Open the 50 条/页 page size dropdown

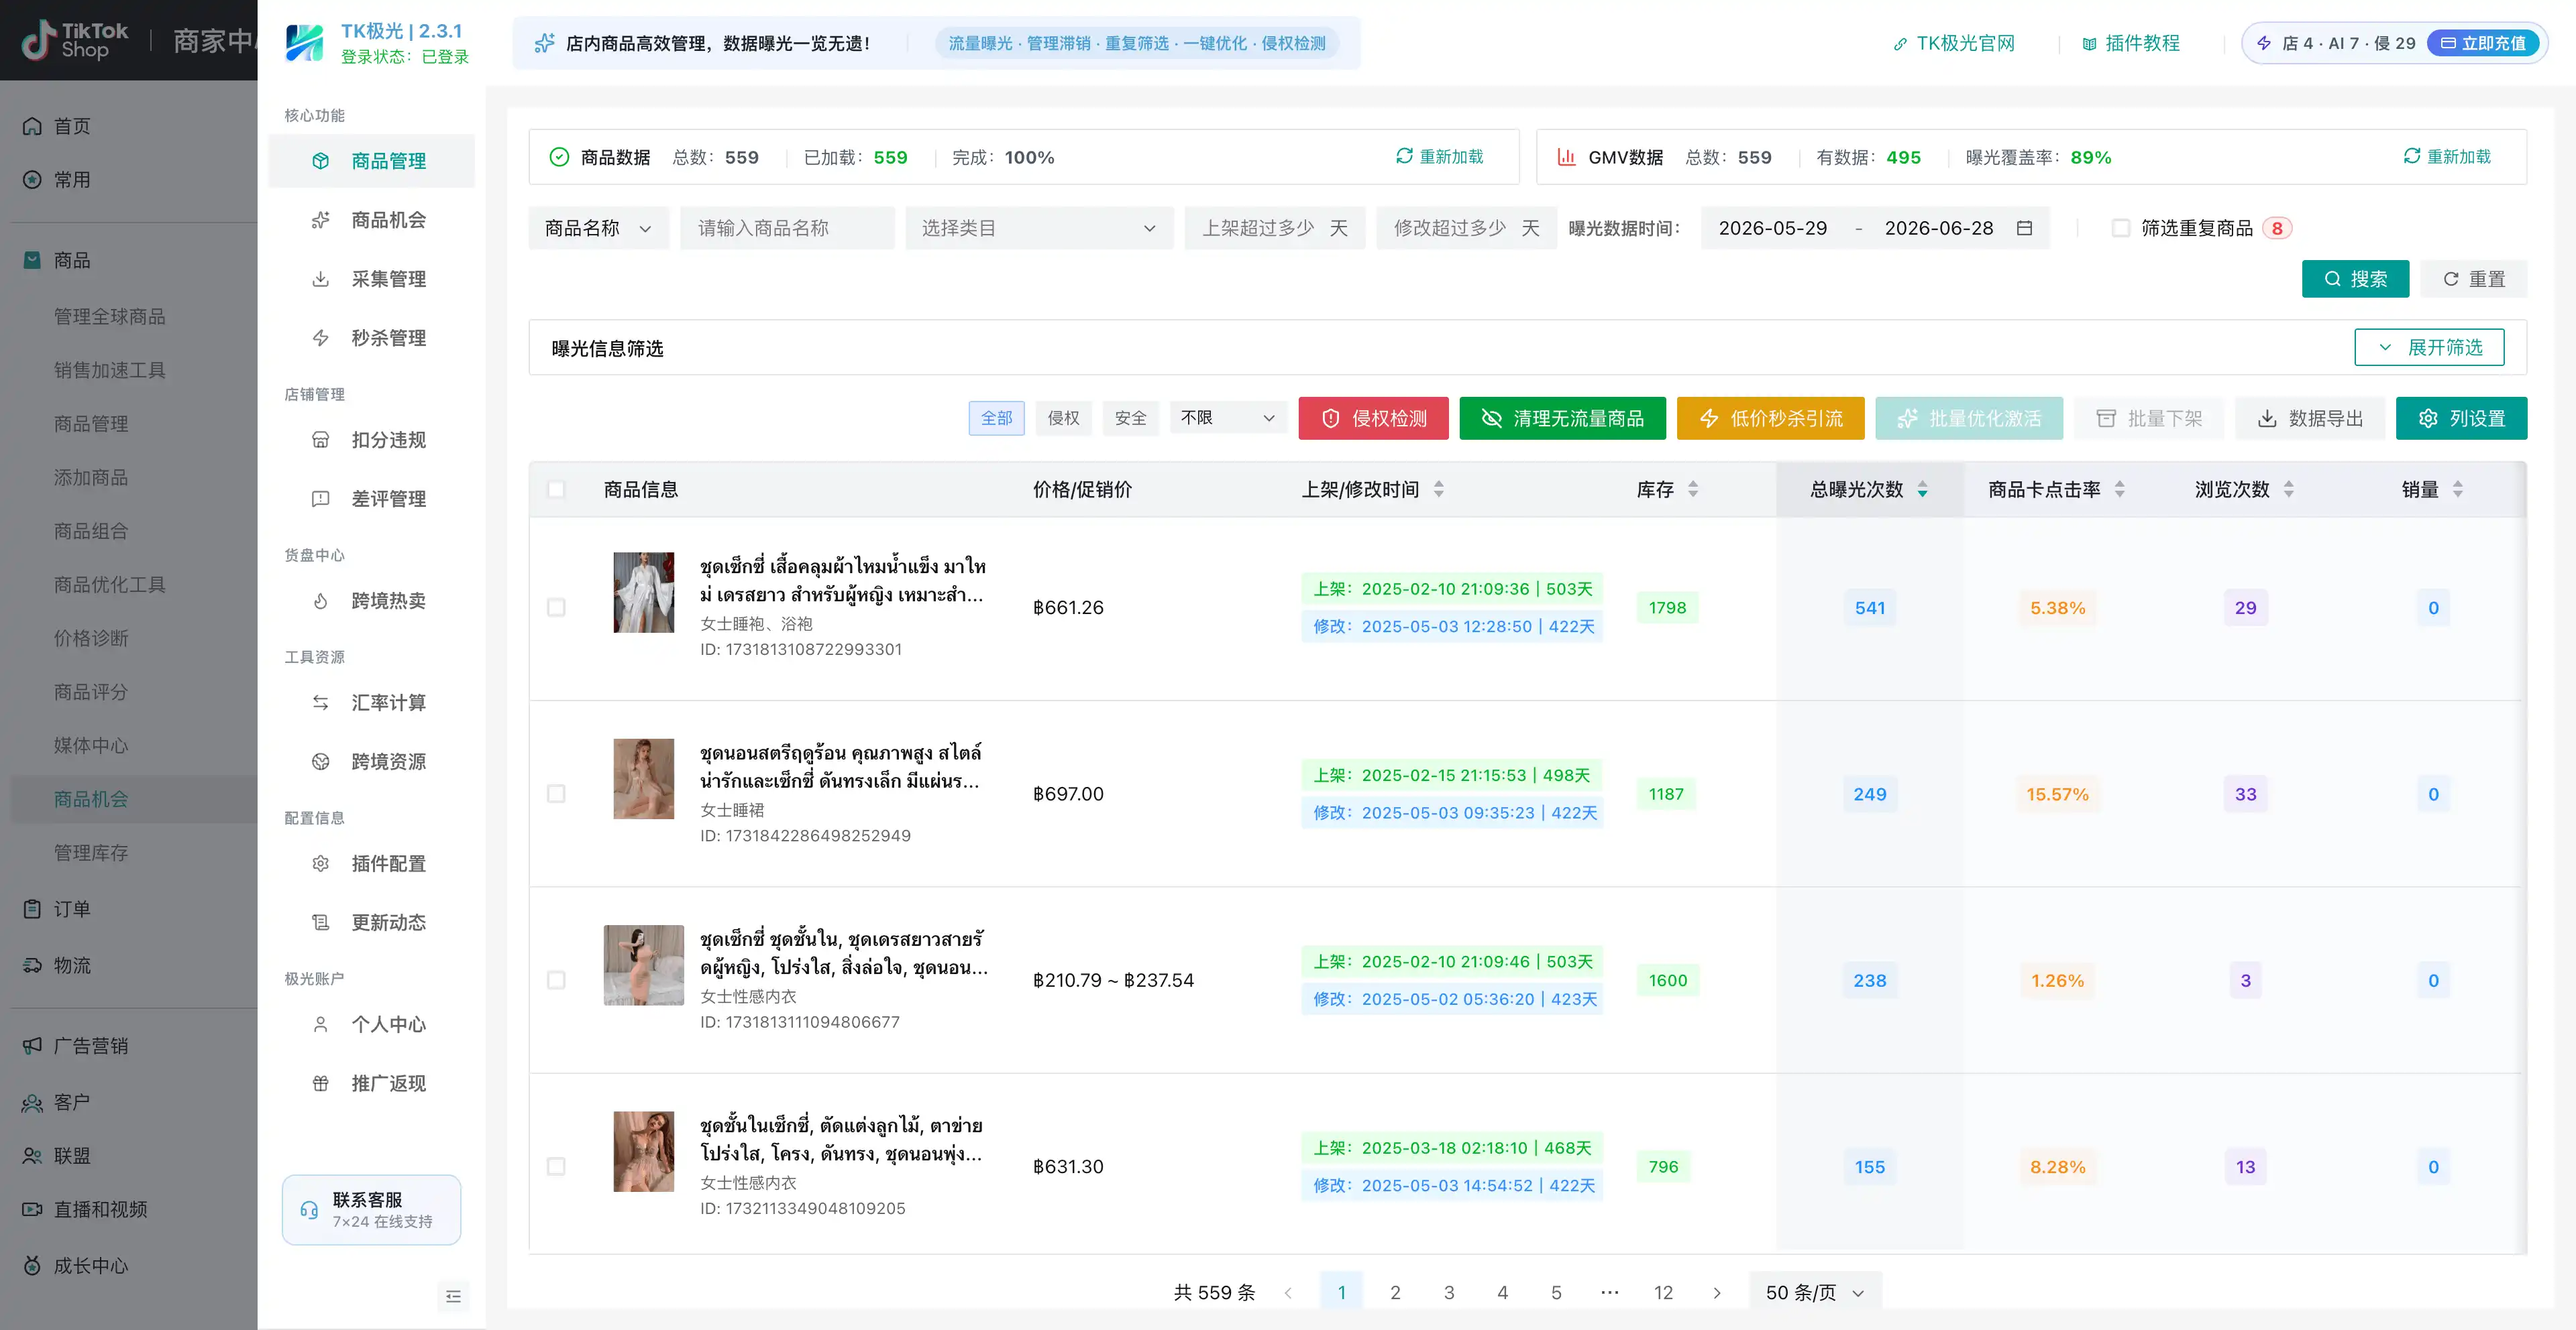[1815, 1292]
